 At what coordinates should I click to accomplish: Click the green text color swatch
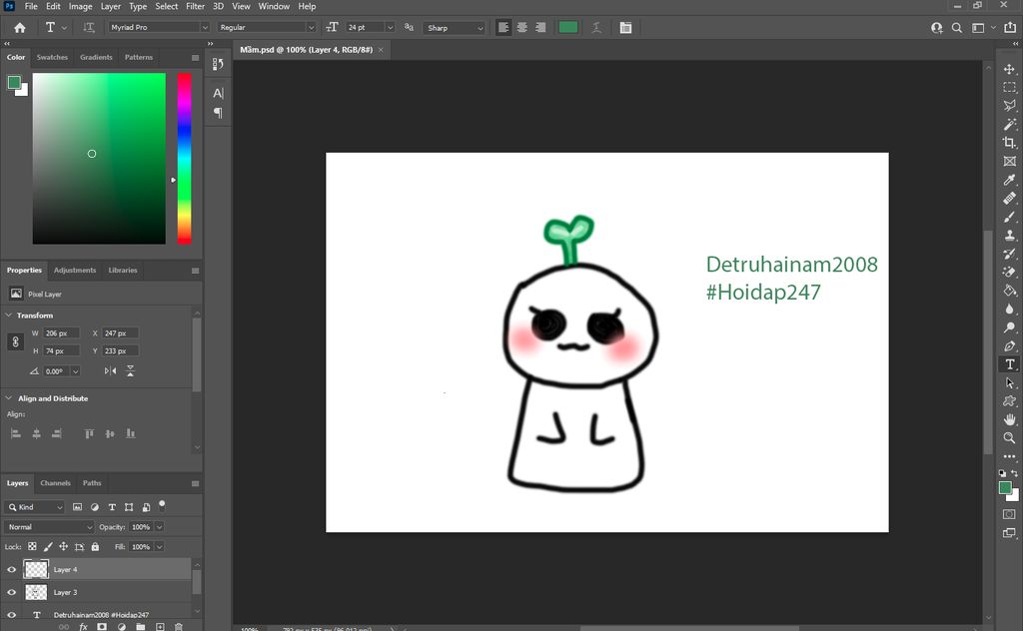tap(567, 28)
